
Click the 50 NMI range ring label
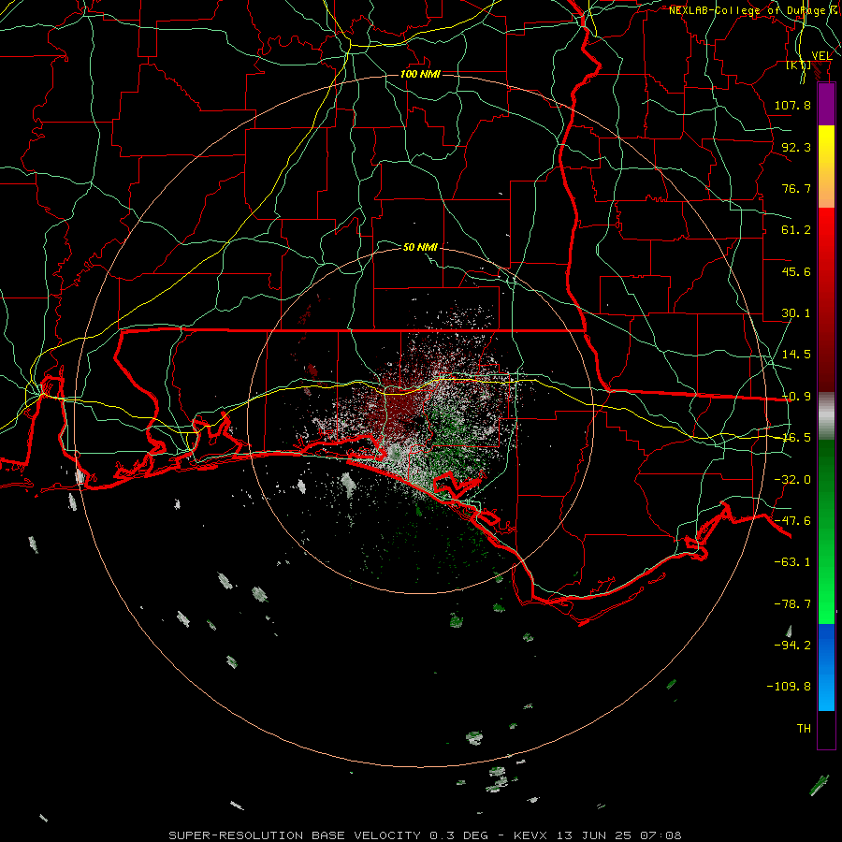click(x=420, y=247)
